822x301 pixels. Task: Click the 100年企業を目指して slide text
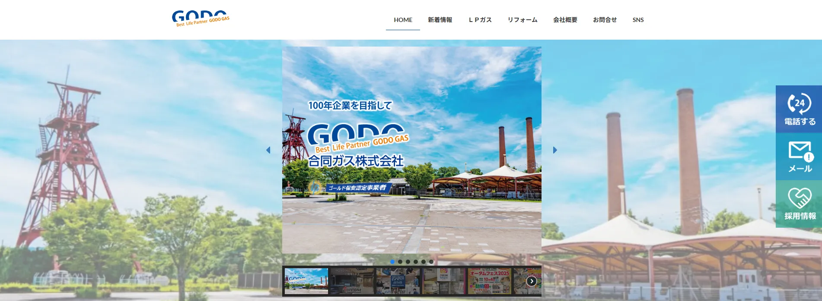[x=350, y=105]
